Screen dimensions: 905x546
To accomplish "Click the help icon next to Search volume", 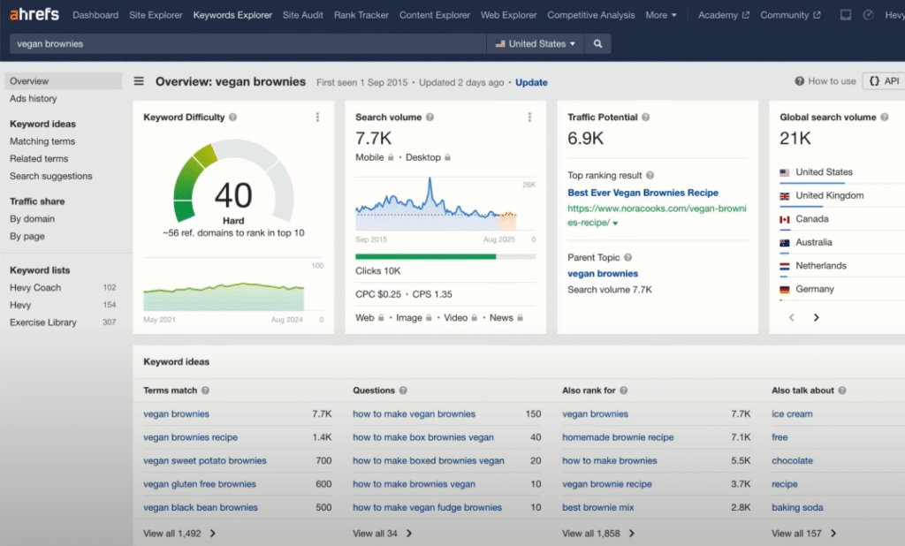I will [430, 118].
